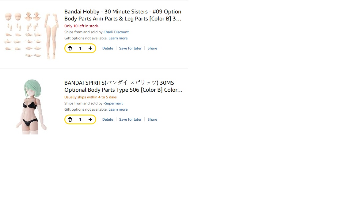Viewport: 353px width, 198px height.
Task: Share the BANDAI SPIRITS Type S06 item
Action: (152, 119)
